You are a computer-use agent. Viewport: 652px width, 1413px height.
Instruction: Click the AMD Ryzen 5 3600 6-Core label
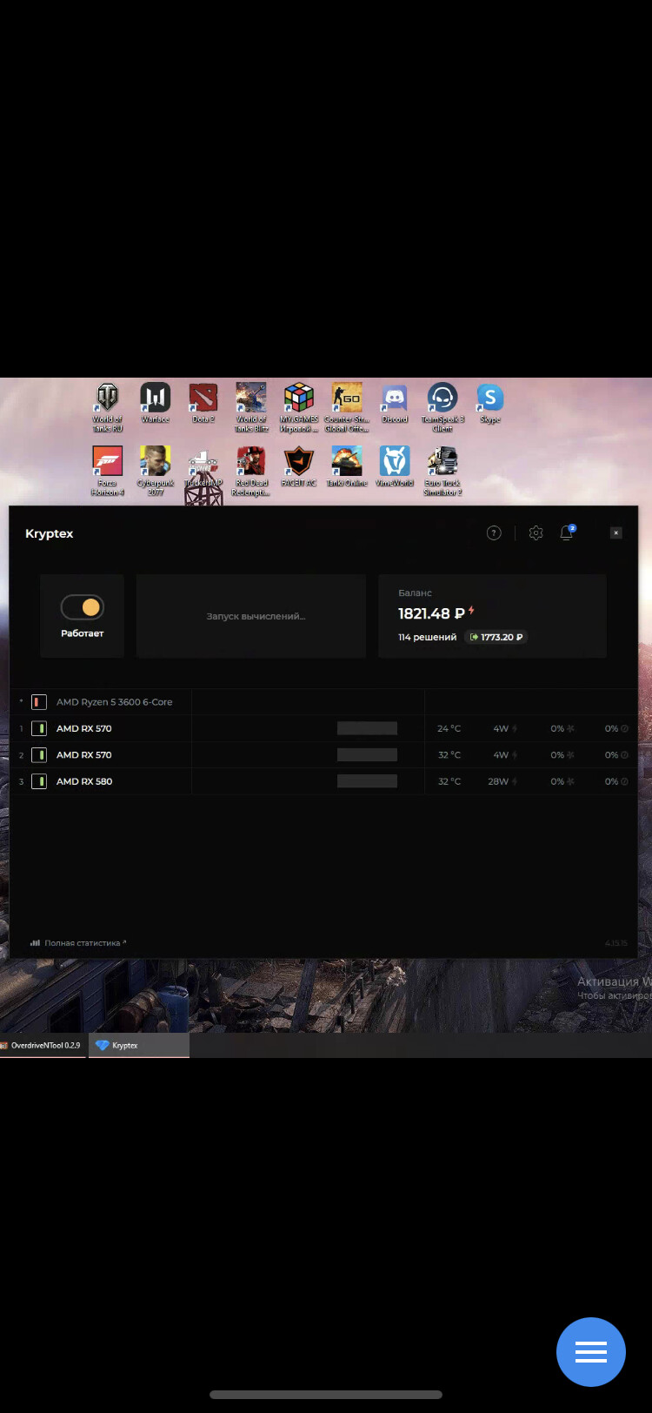tap(115, 701)
